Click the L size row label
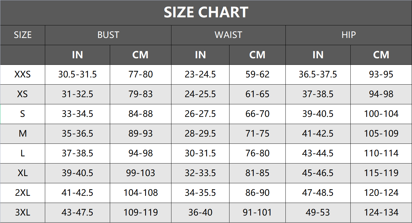Viewport: 412px width, 223px height. pos(22,153)
